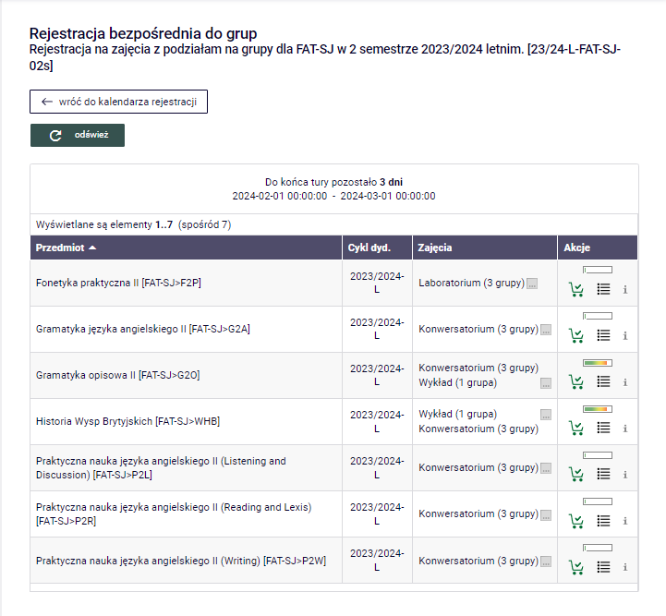Click occupancy bar for Gramatyka opisowa II
Viewport: 666px width, 616px height.
tap(597, 363)
